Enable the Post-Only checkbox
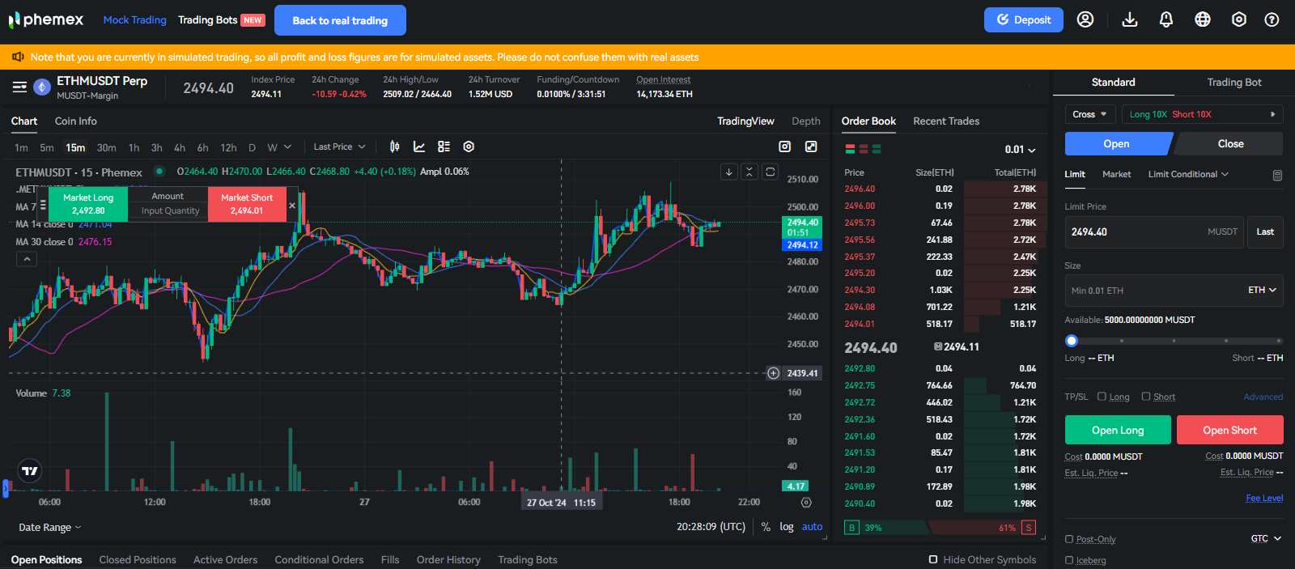 click(1069, 539)
